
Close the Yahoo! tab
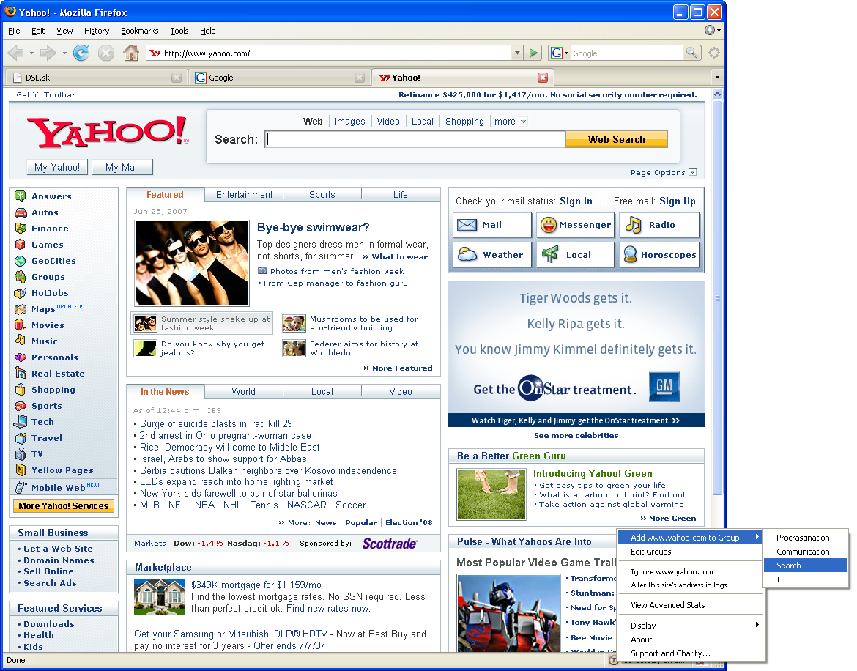click(543, 78)
